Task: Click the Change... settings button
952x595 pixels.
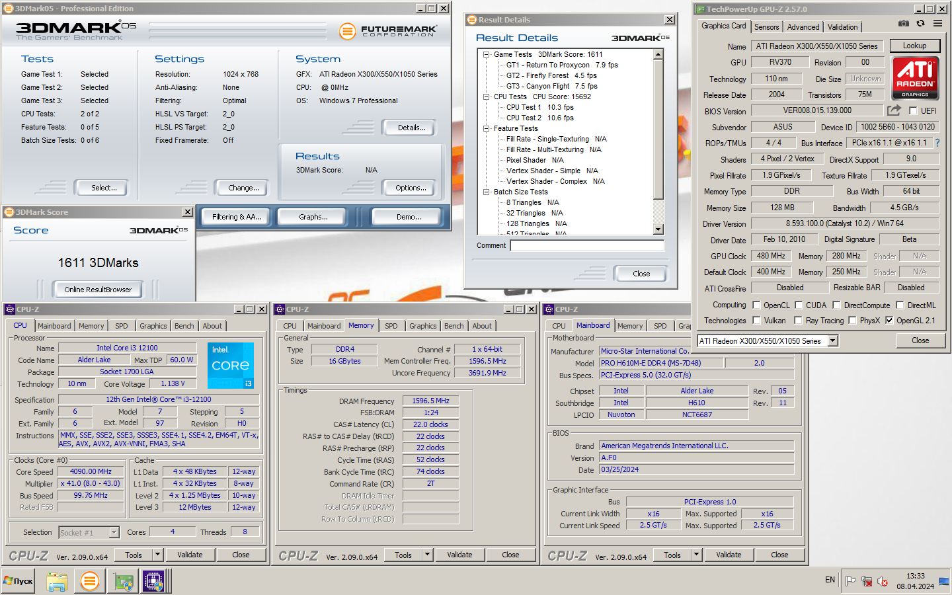Action: tap(242, 188)
